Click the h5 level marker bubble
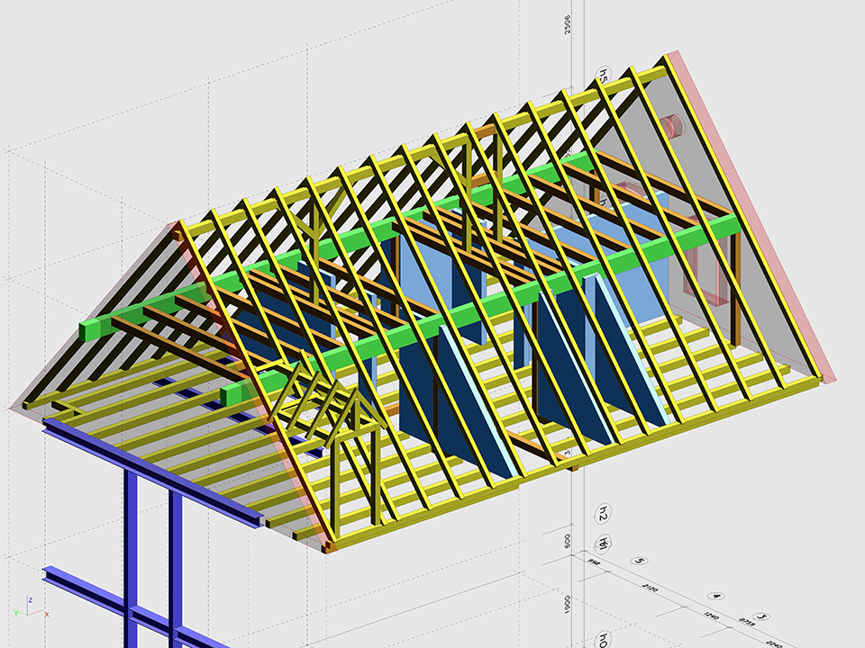The image size is (865, 648). pos(603,76)
